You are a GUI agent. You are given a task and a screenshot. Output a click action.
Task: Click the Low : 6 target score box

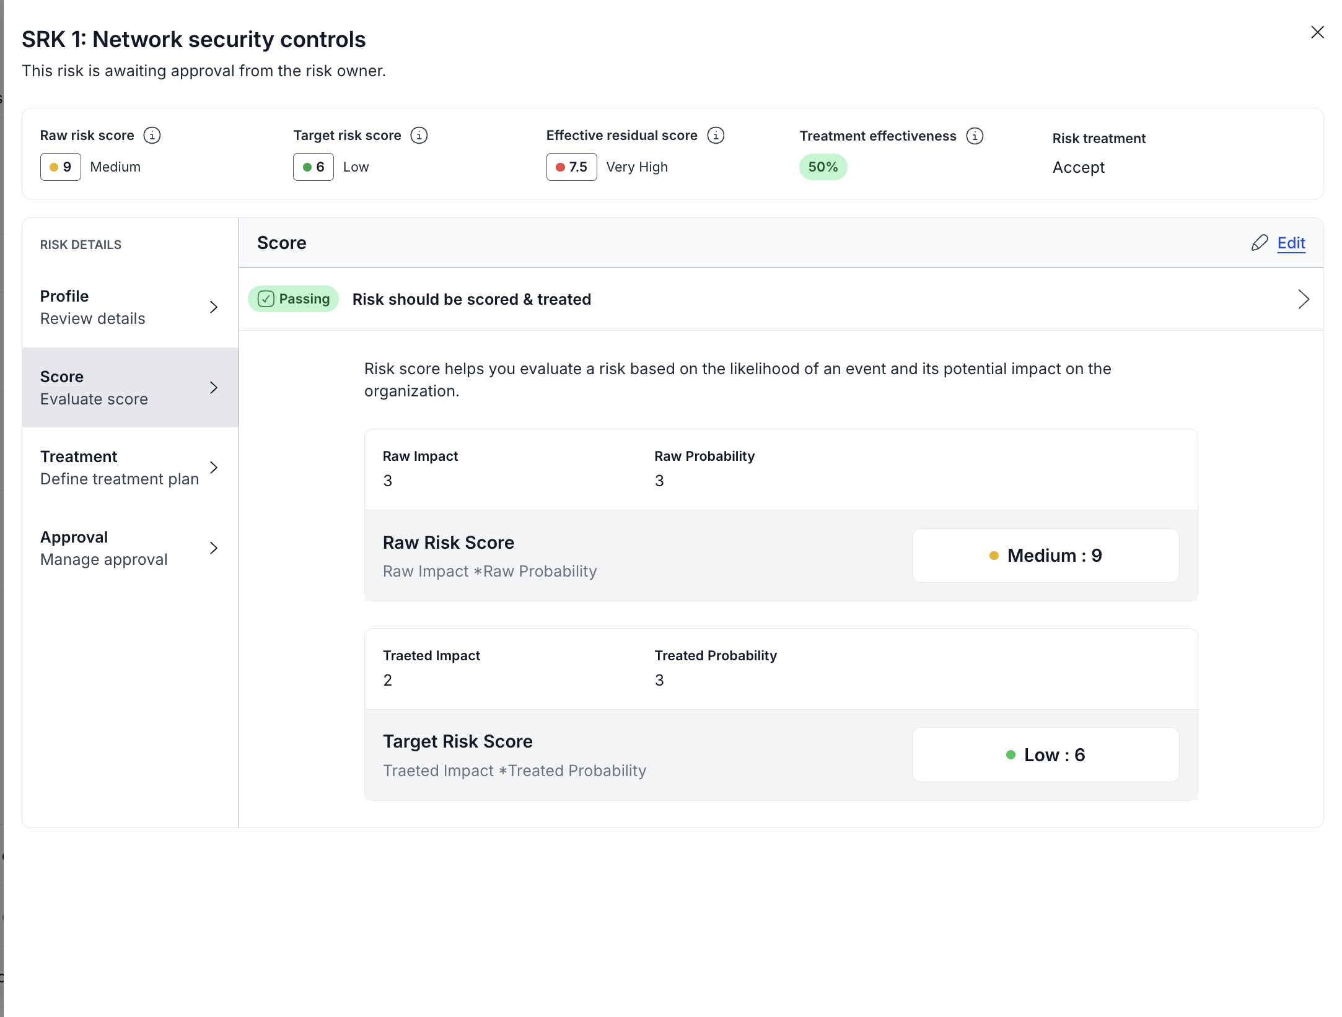click(x=1045, y=755)
